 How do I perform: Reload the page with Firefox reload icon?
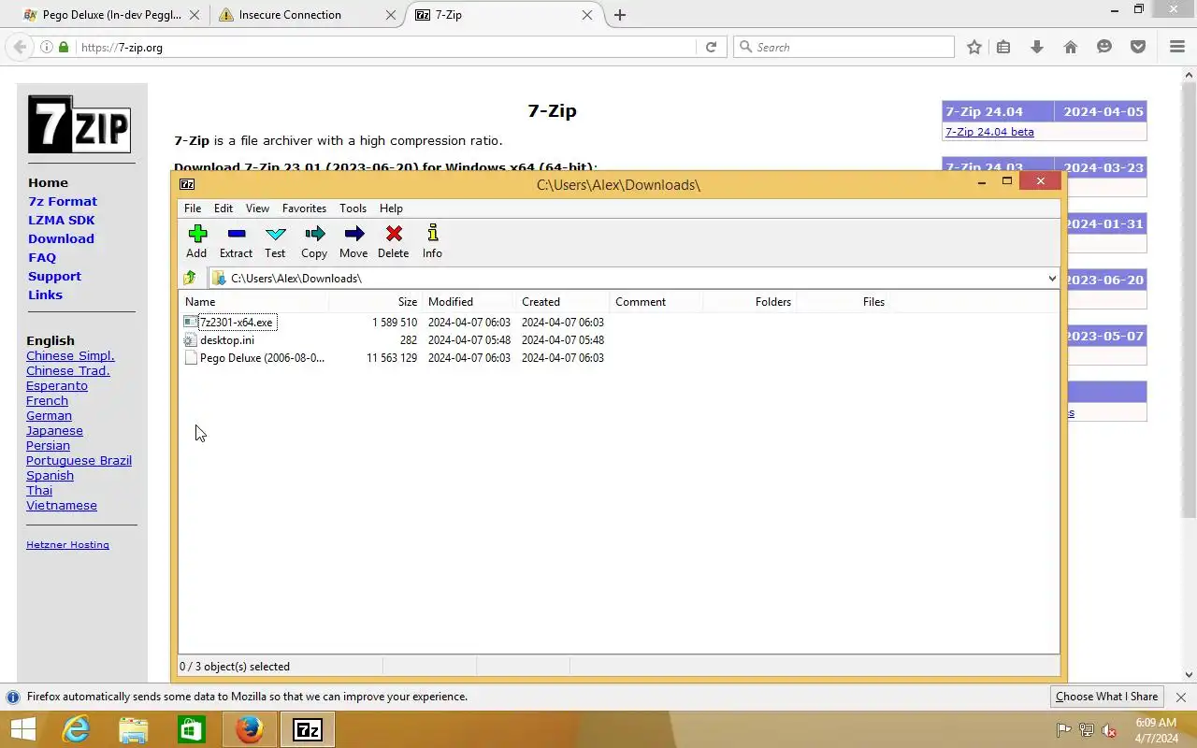click(711, 47)
